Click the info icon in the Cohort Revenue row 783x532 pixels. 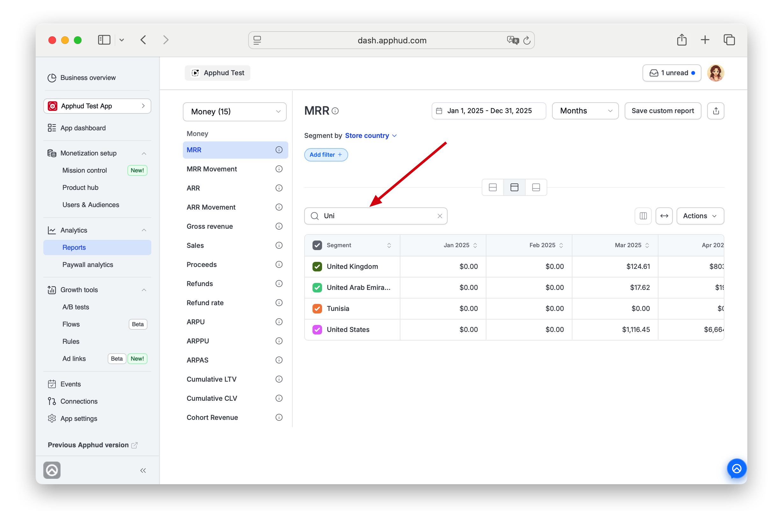[x=279, y=417]
